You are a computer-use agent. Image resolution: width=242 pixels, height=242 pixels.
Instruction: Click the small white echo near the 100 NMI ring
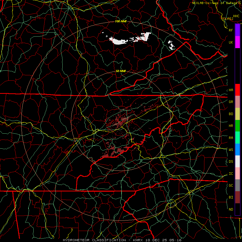point(171,45)
